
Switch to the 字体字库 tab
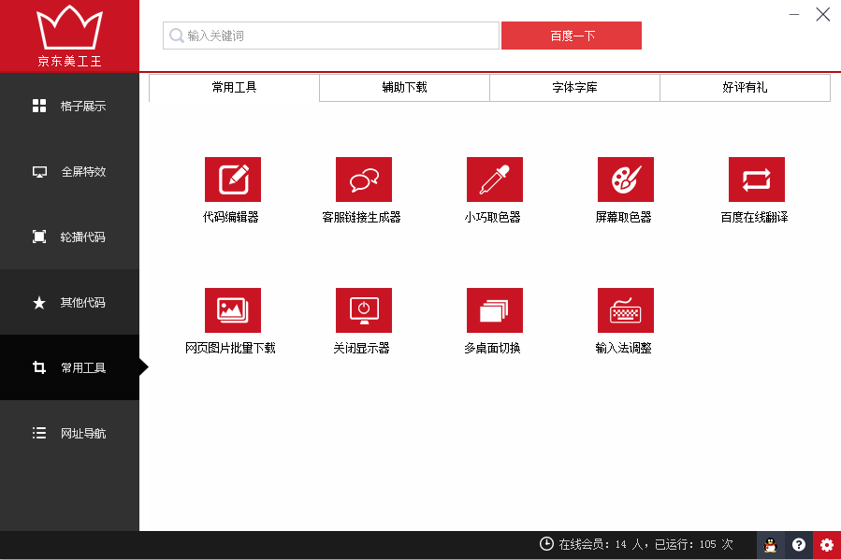click(x=574, y=88)
